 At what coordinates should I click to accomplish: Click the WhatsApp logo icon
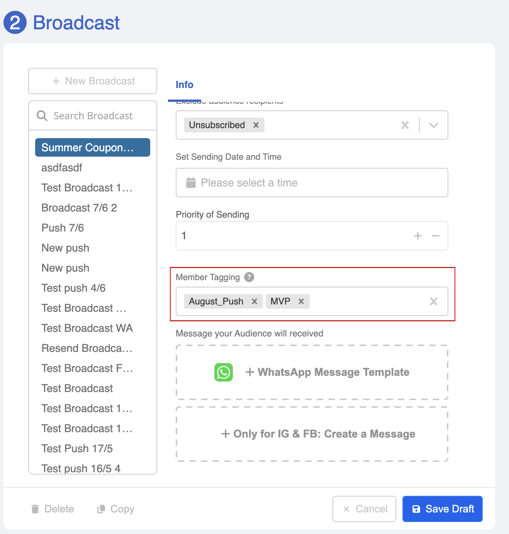(x=224, y=372)
